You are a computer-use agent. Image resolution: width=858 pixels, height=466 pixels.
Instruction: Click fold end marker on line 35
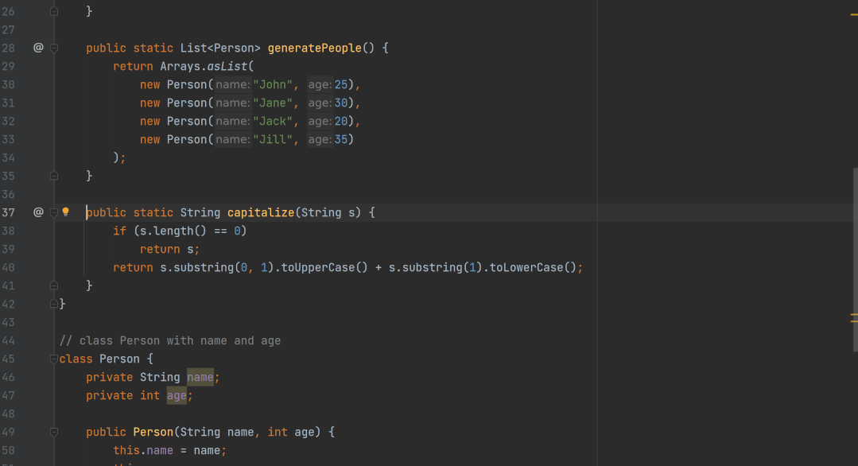pyautogui.click(x=54, y=176)
